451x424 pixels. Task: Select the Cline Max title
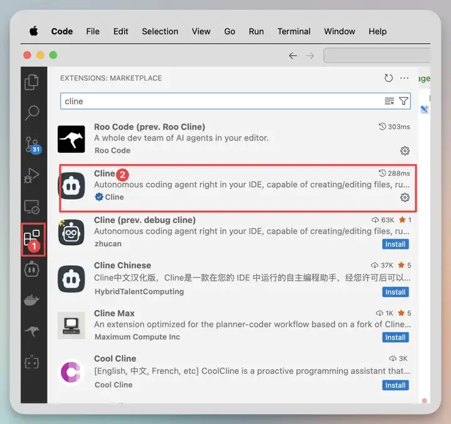114,313
